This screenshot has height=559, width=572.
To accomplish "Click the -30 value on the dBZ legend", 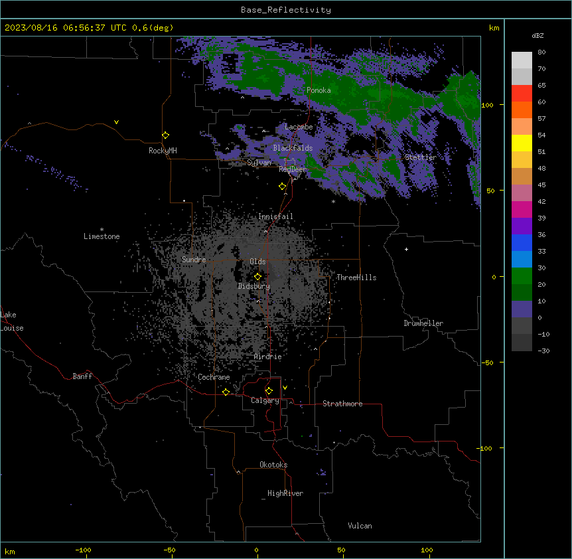I will (543, 351).
